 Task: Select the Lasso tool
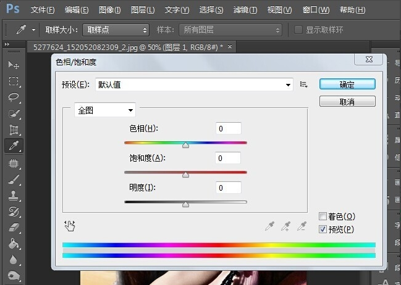(13, 97)
